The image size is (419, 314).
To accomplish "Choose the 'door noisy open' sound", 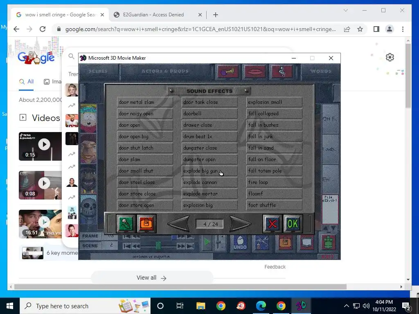I will [145, 114].
